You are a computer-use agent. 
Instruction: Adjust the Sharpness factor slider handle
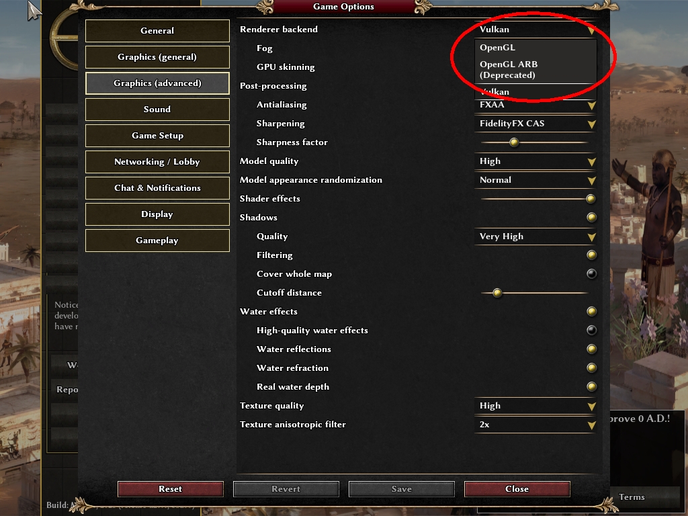point(514,142)
